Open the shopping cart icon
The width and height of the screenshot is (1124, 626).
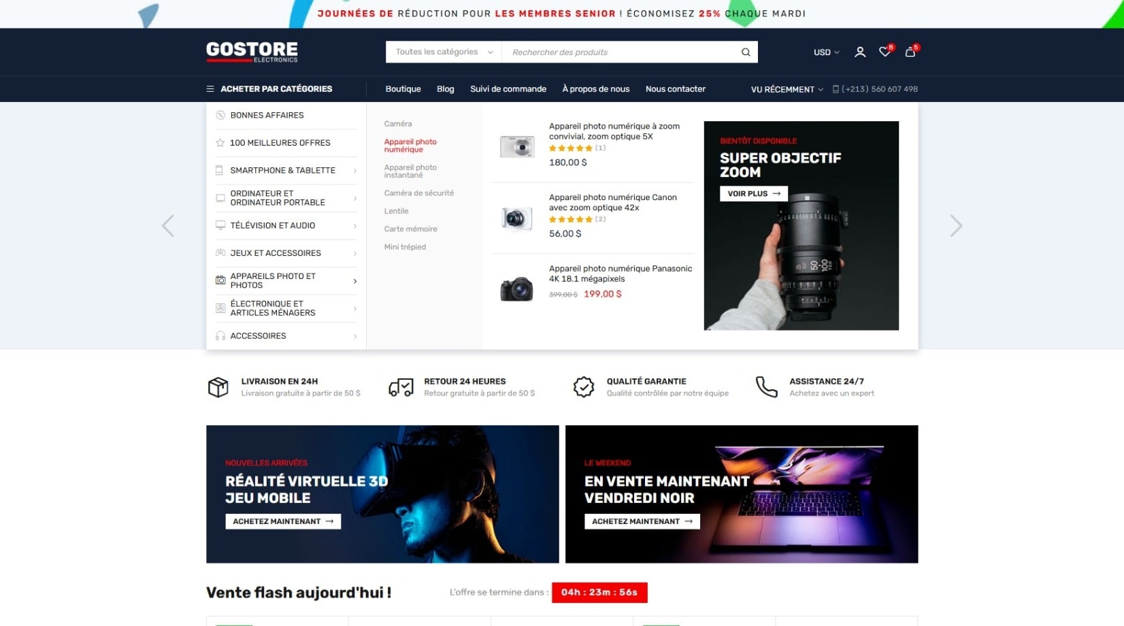(x=910, y=52)
